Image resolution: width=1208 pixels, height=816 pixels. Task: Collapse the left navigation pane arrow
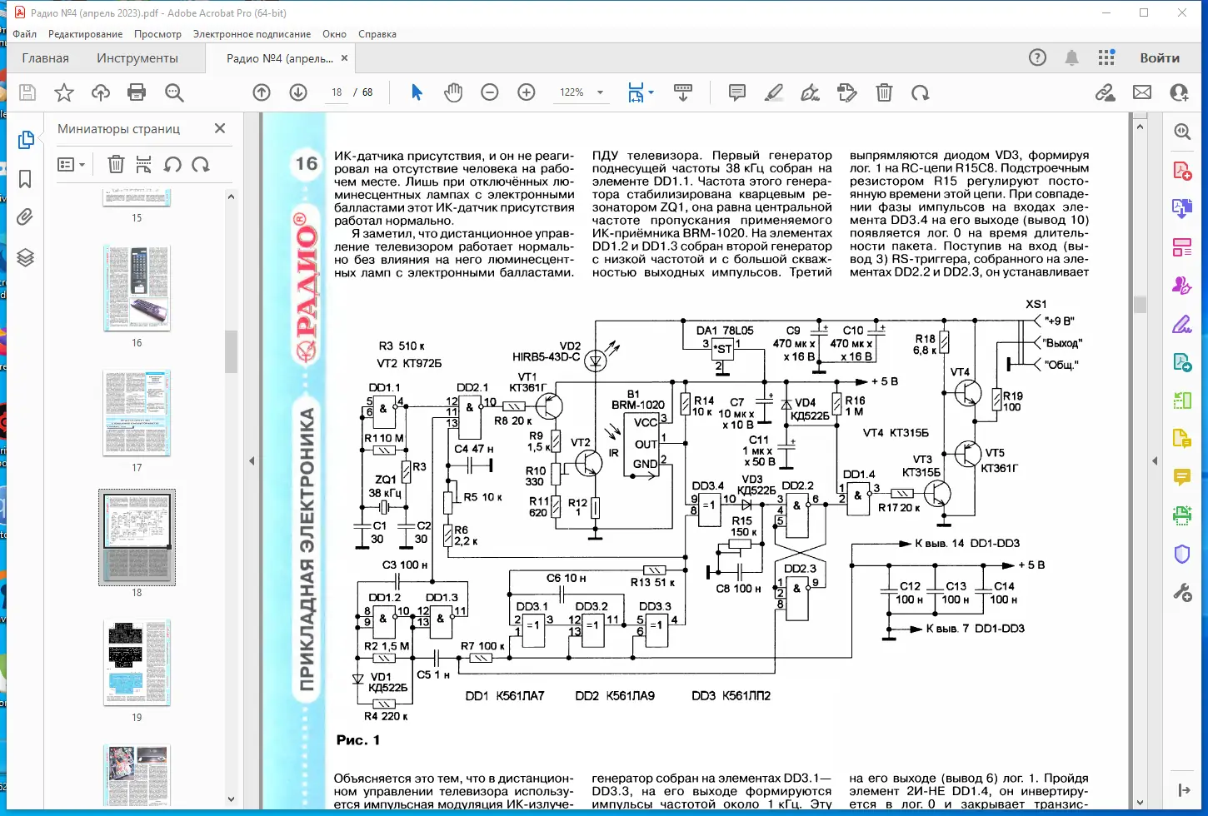(252, 460)
